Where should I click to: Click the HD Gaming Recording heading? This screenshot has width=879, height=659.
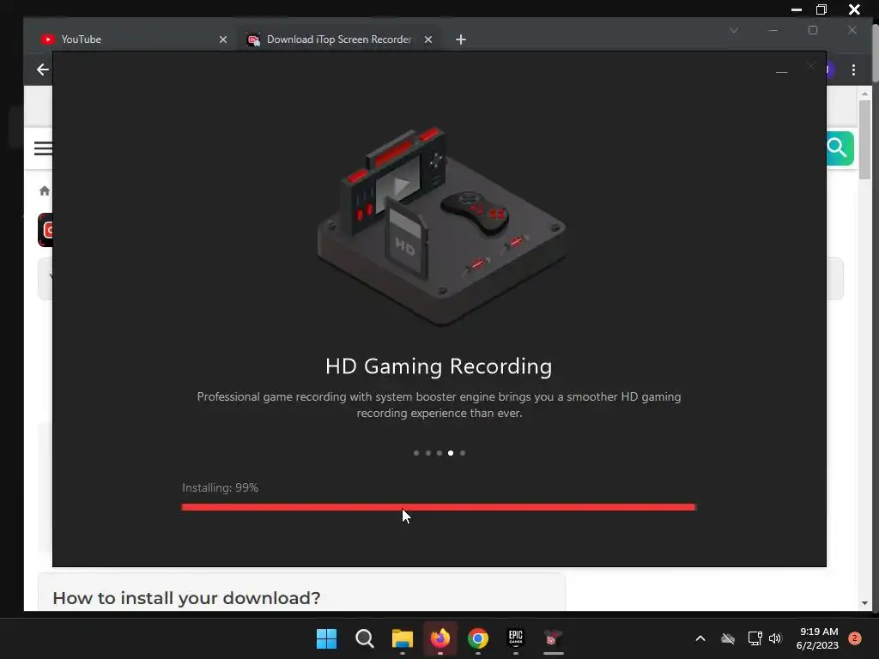(439, 366)
